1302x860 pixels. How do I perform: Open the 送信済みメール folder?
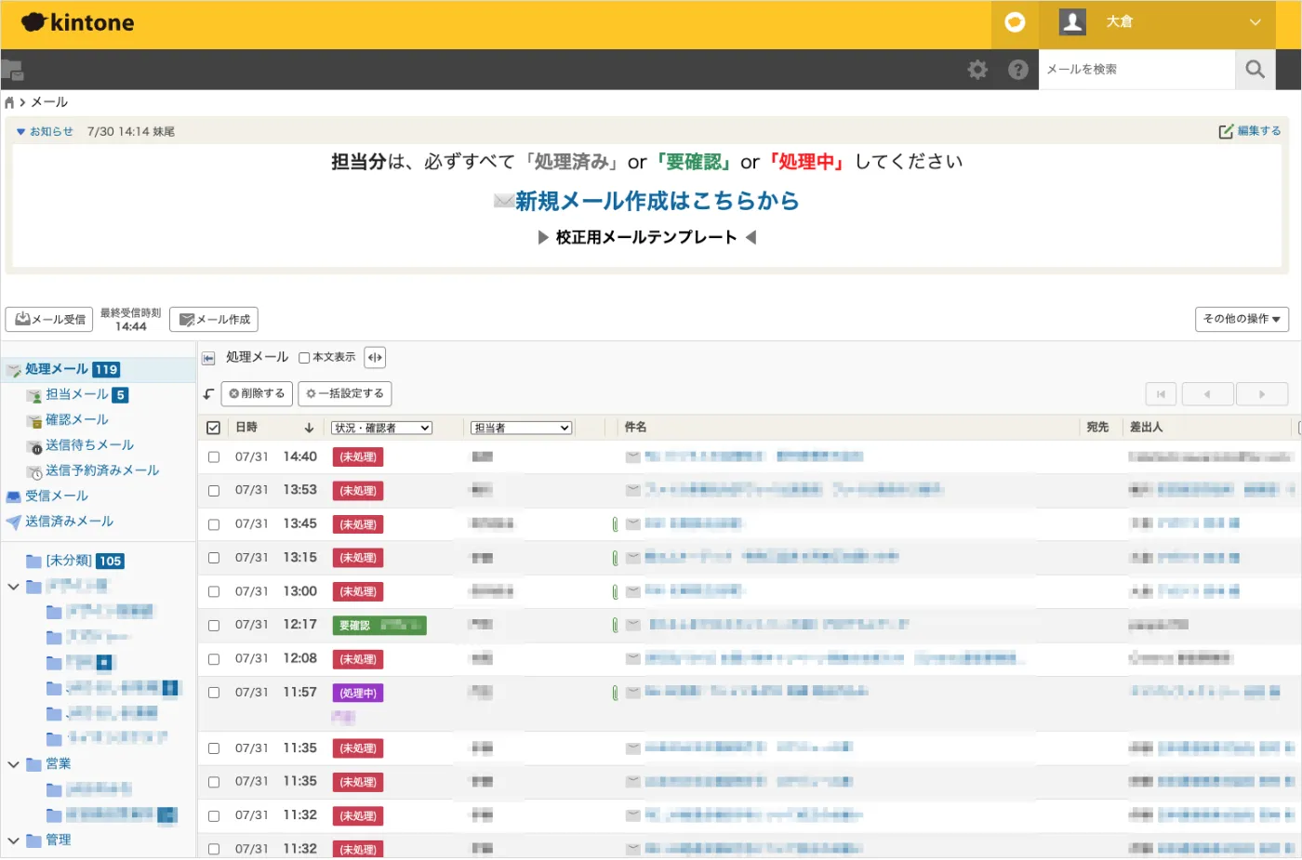click(69, 522)
